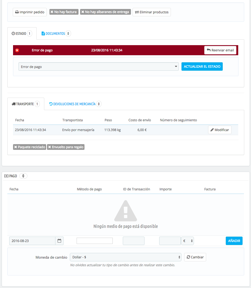Click Actualizar el estado button
This screenshot has height=288, width=251.
[202, 66]
